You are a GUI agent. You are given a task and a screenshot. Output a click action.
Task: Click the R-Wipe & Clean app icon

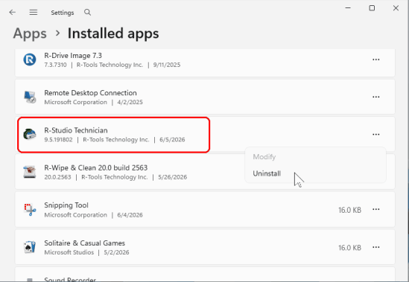pos(30,172)
